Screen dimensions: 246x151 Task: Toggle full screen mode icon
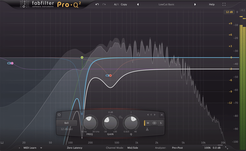pyautogui.click(x=224, y=4)
